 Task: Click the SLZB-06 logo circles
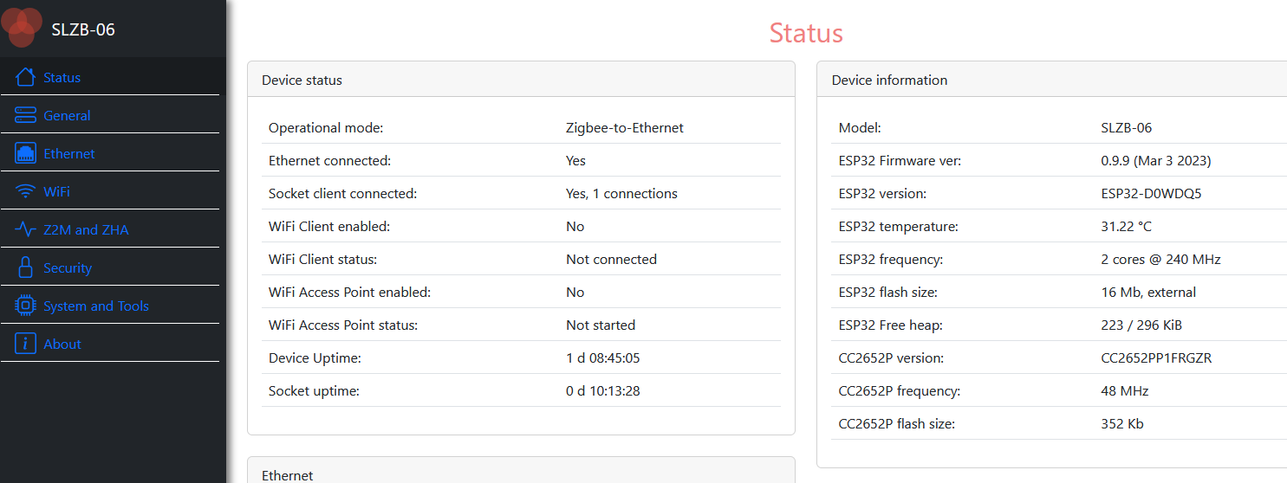pos(22,26)
